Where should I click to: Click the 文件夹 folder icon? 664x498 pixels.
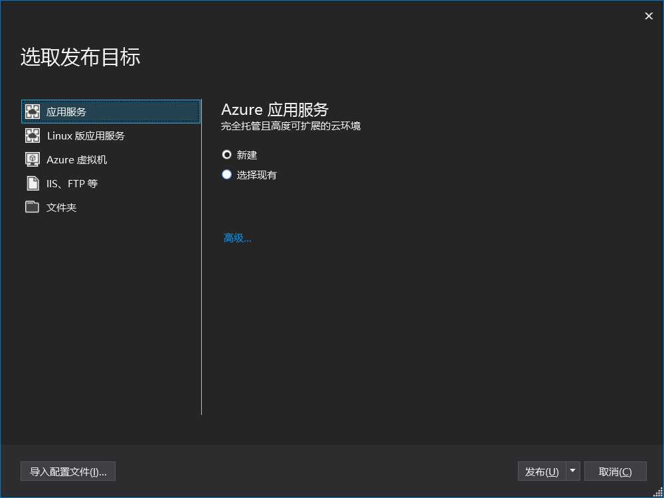click(x=32, y=207)
